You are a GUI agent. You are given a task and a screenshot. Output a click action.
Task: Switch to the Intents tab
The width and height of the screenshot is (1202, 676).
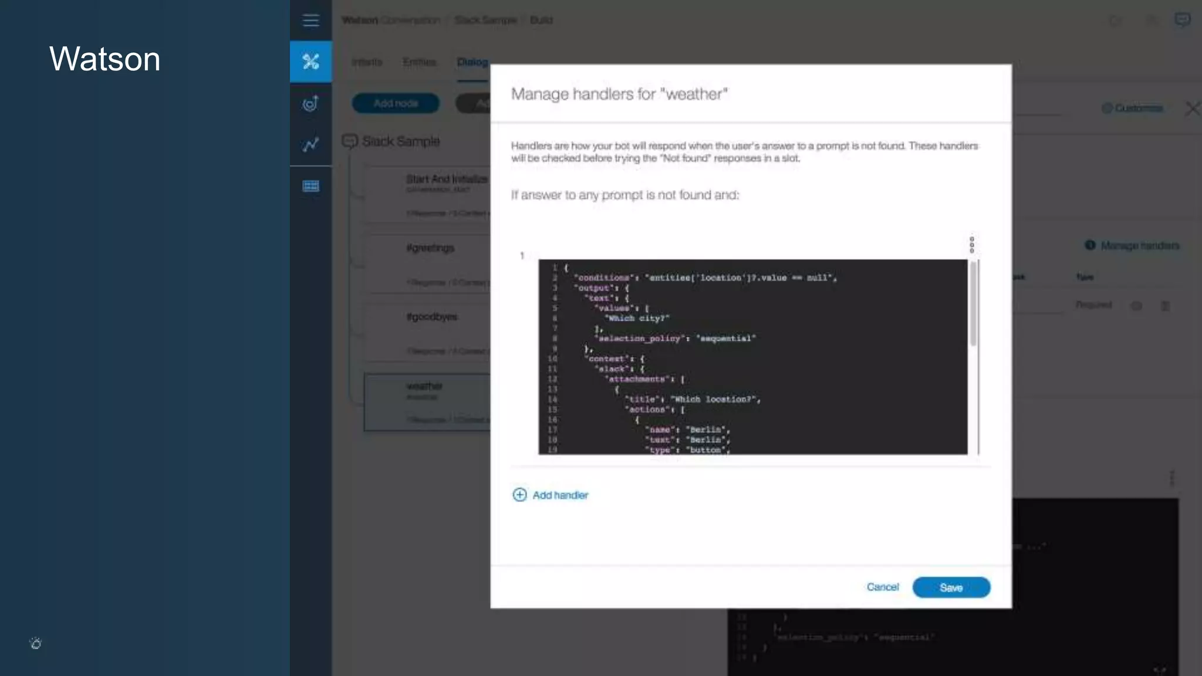point(367,62)
